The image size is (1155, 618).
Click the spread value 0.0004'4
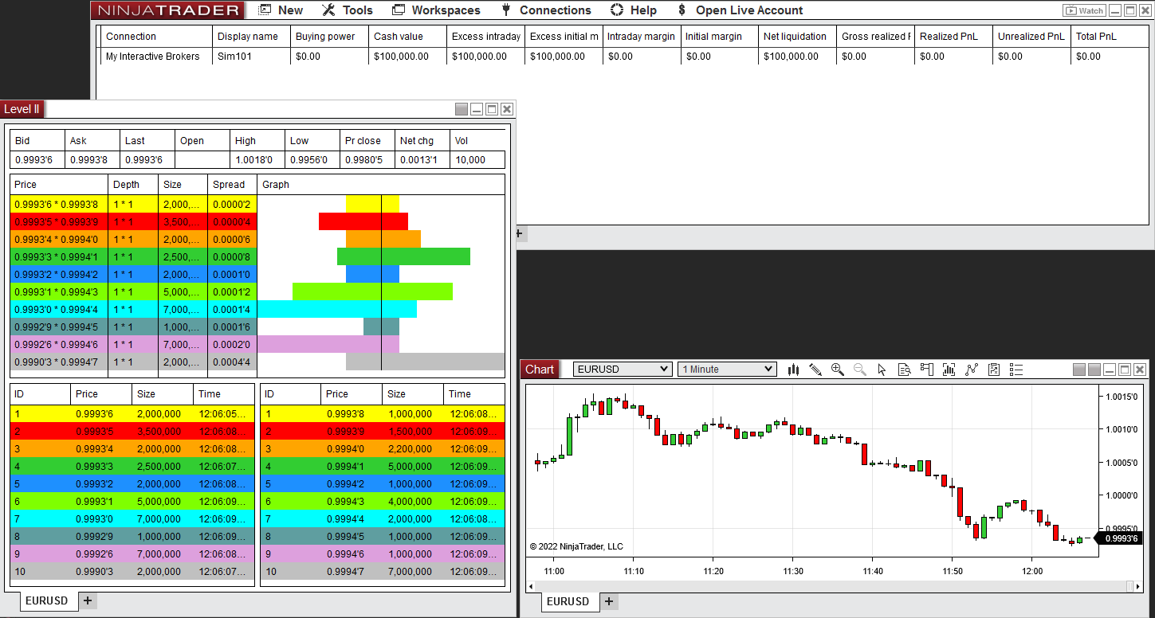pyautogui.click(x=232, y=362)
